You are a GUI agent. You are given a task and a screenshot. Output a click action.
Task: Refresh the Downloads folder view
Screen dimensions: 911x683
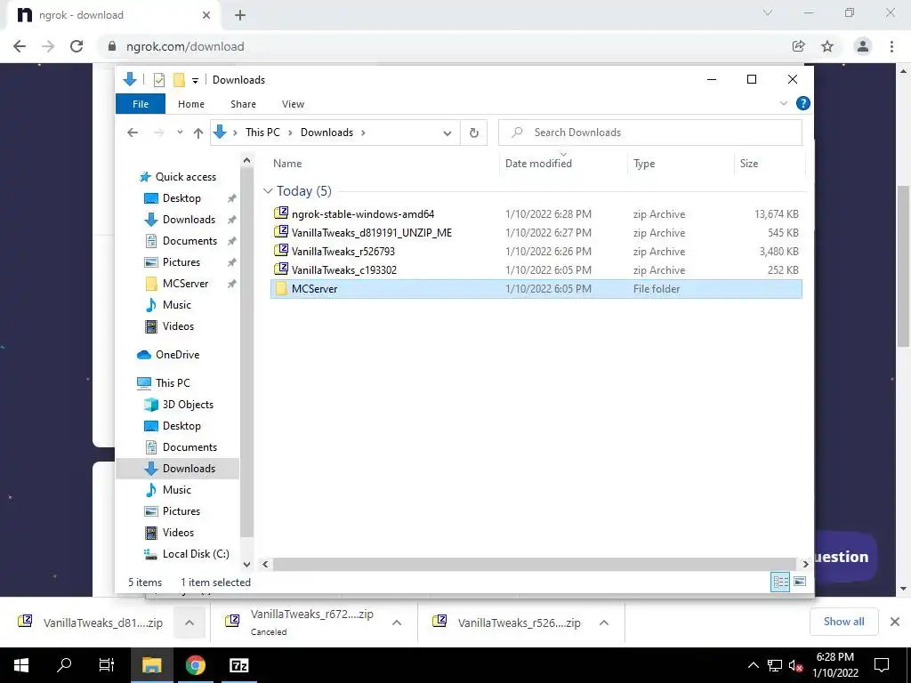click(x=474, y=133)
